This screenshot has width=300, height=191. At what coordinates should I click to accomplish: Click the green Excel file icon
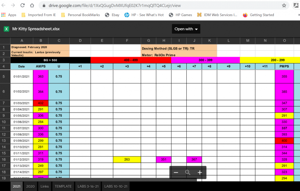tap(6, 29)
